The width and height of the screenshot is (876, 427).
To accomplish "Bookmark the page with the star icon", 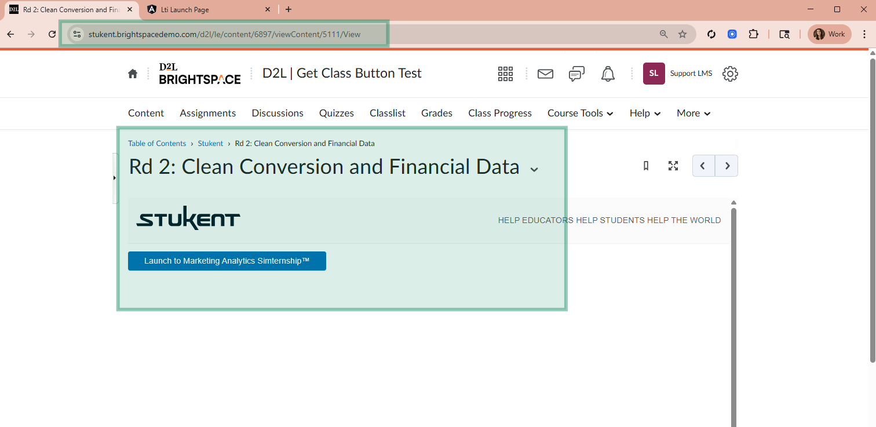I will click(x=682, y=34).
